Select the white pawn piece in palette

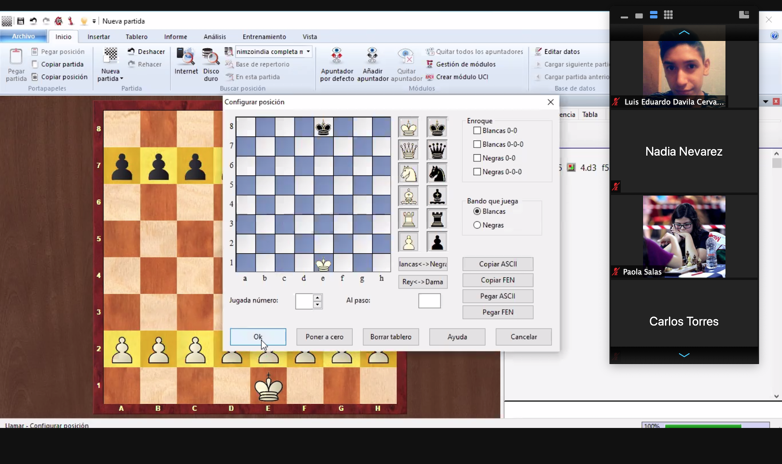click(408, 242)
